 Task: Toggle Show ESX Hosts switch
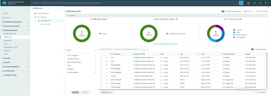(253, 49)
